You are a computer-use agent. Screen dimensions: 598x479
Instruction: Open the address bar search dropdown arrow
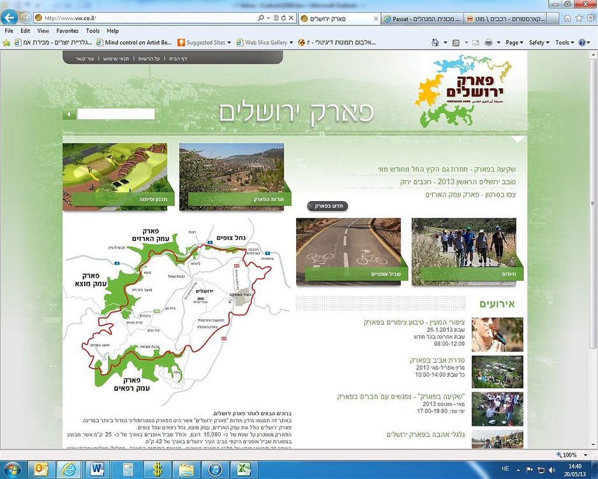[269, 18]
